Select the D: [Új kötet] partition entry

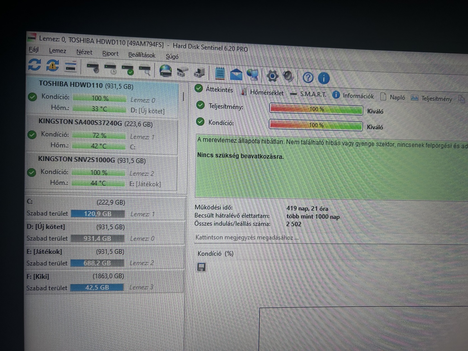[x=105, y=233]
